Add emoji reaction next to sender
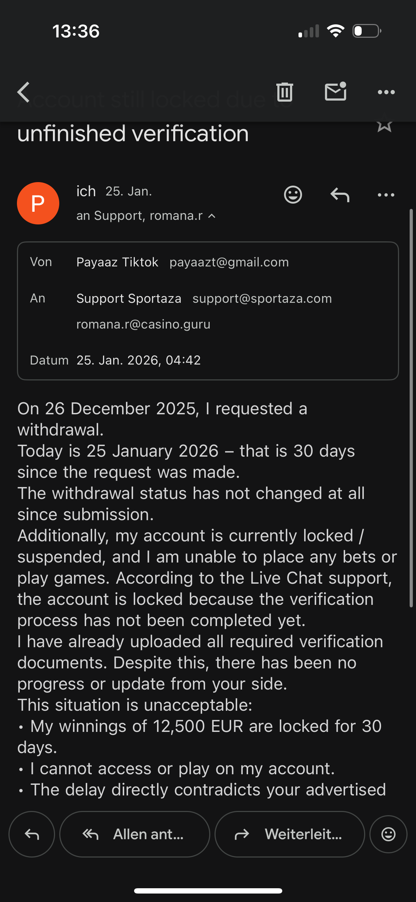This screenshot has height=902, width=416. tap(293, 194)
